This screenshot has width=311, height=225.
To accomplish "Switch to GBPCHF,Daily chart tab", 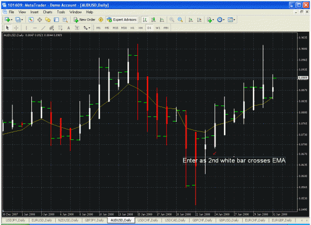I will (202, 220).
